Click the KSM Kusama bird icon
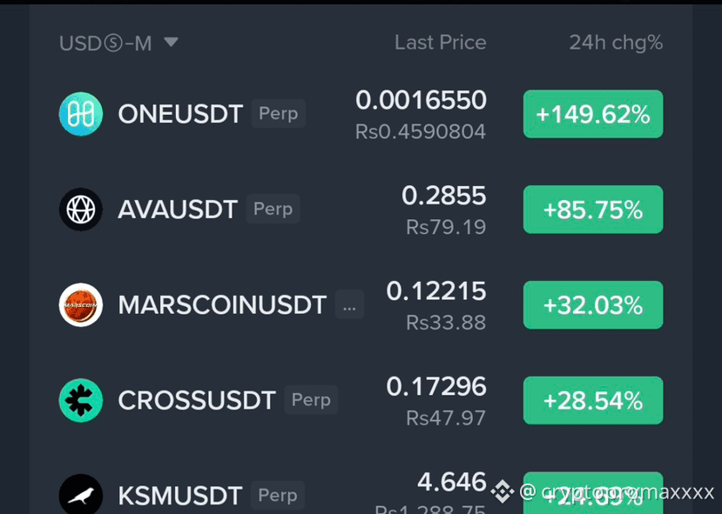 (81, 495)
